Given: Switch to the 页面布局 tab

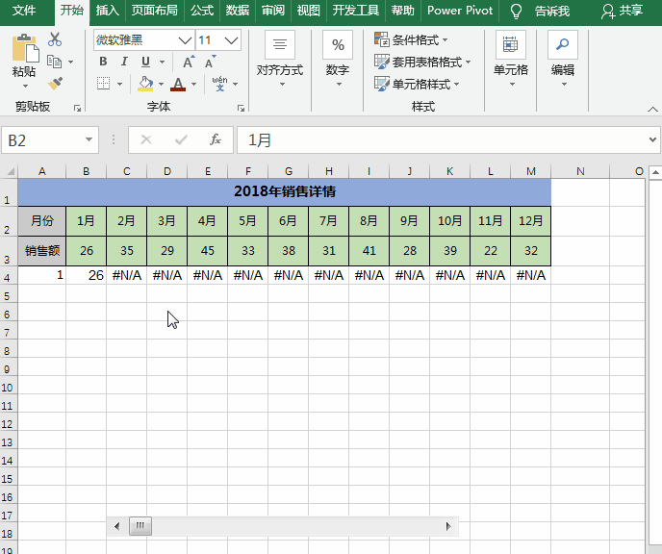Looking at the screenshot, I should (x=155, y=11).
